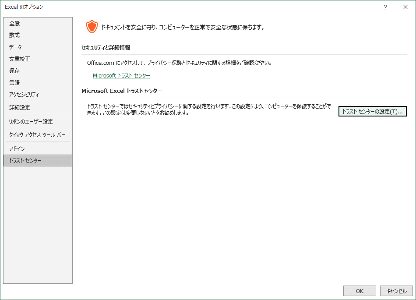Follow the Microsoft トラスト センター link

click(x=121, y=76)
